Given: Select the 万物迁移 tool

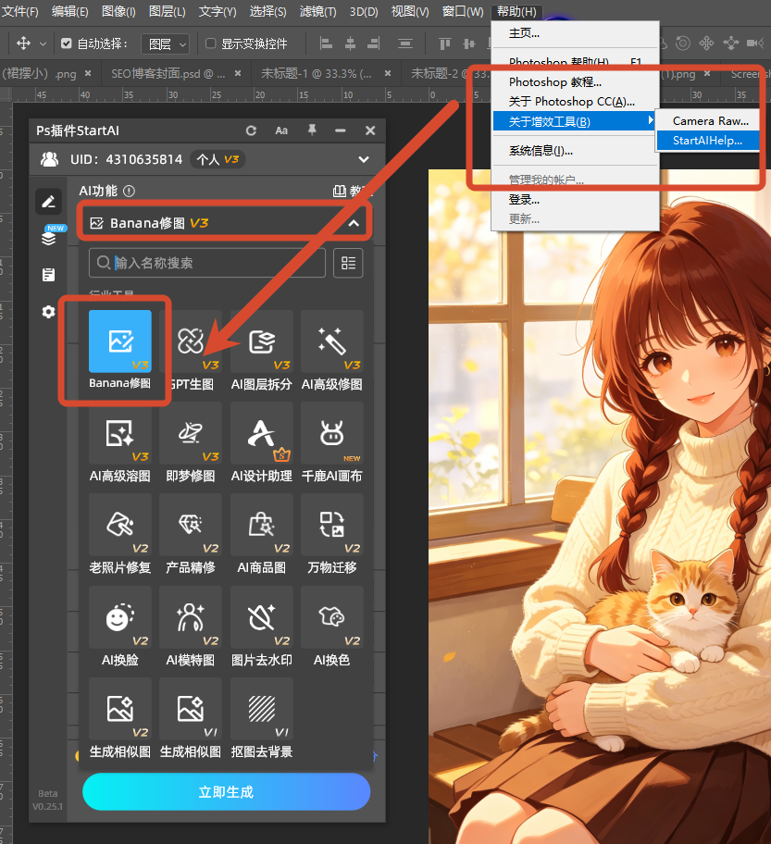Looking at the screenshot, I should 332,525.
